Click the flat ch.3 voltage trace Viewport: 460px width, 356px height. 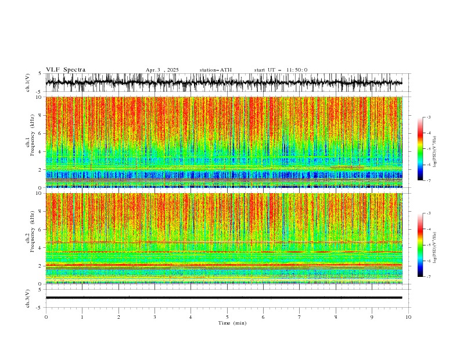224,298
